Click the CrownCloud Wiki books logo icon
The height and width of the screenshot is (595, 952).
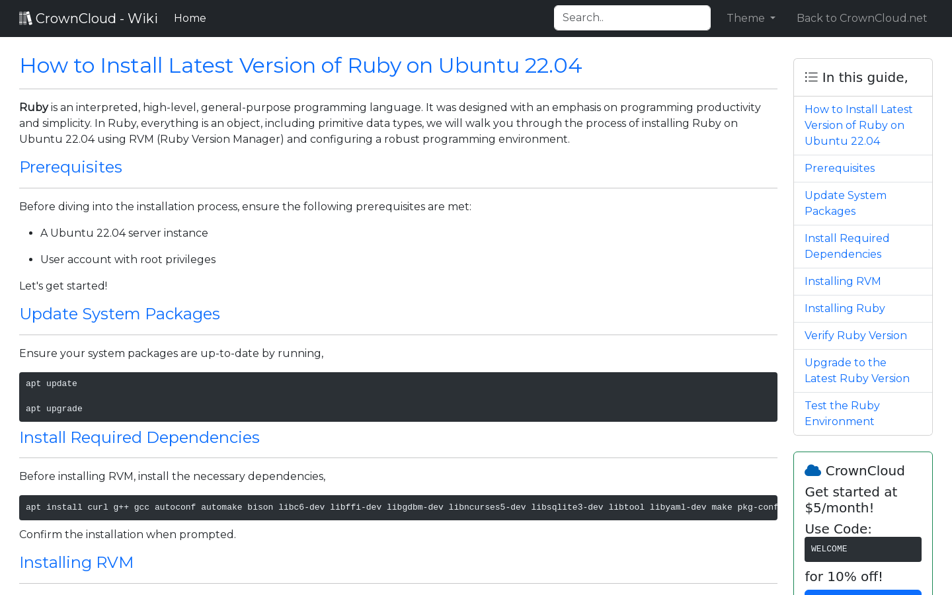pos(25,19)
